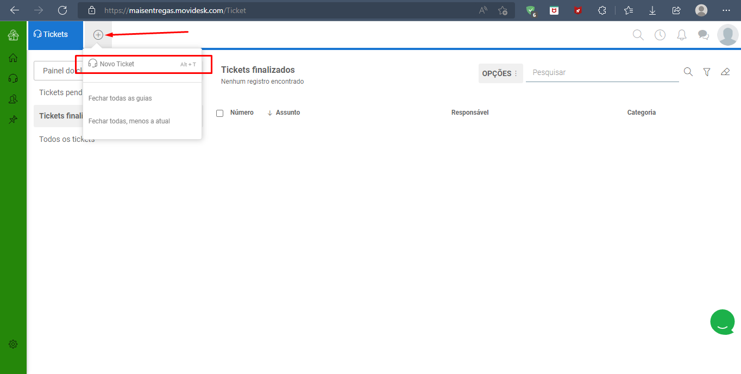Select Fechar todas, menos a atual
This screenshot has height=374, width=741.
pos(129,121)
